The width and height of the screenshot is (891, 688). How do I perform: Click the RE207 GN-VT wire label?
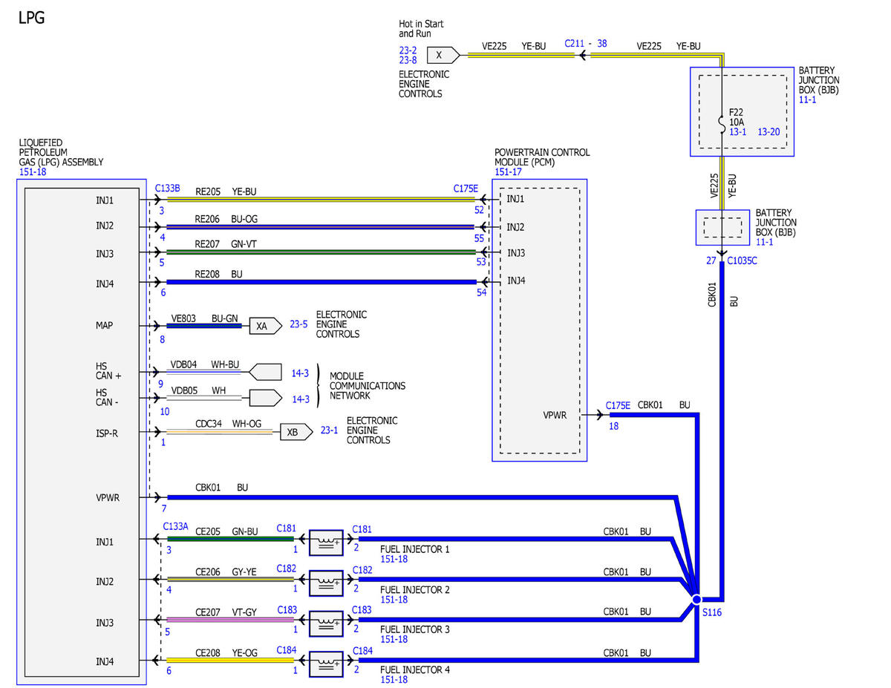click(x=226, y=244)
